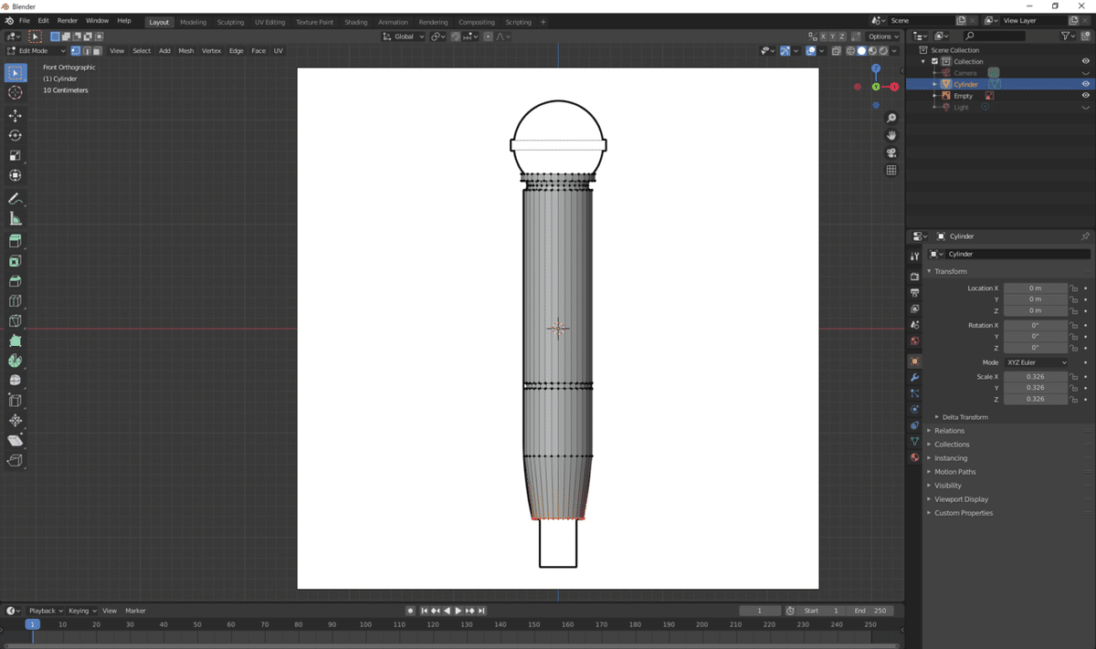Switch orthographic/perspective grid gizmo
The height and width of the screenshot is (649, 1096).
[x=891, y=170]
